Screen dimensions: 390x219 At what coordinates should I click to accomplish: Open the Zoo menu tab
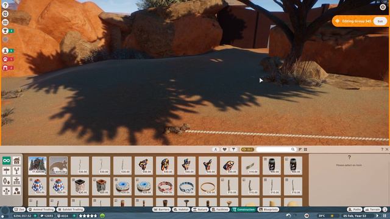(19, 209)
